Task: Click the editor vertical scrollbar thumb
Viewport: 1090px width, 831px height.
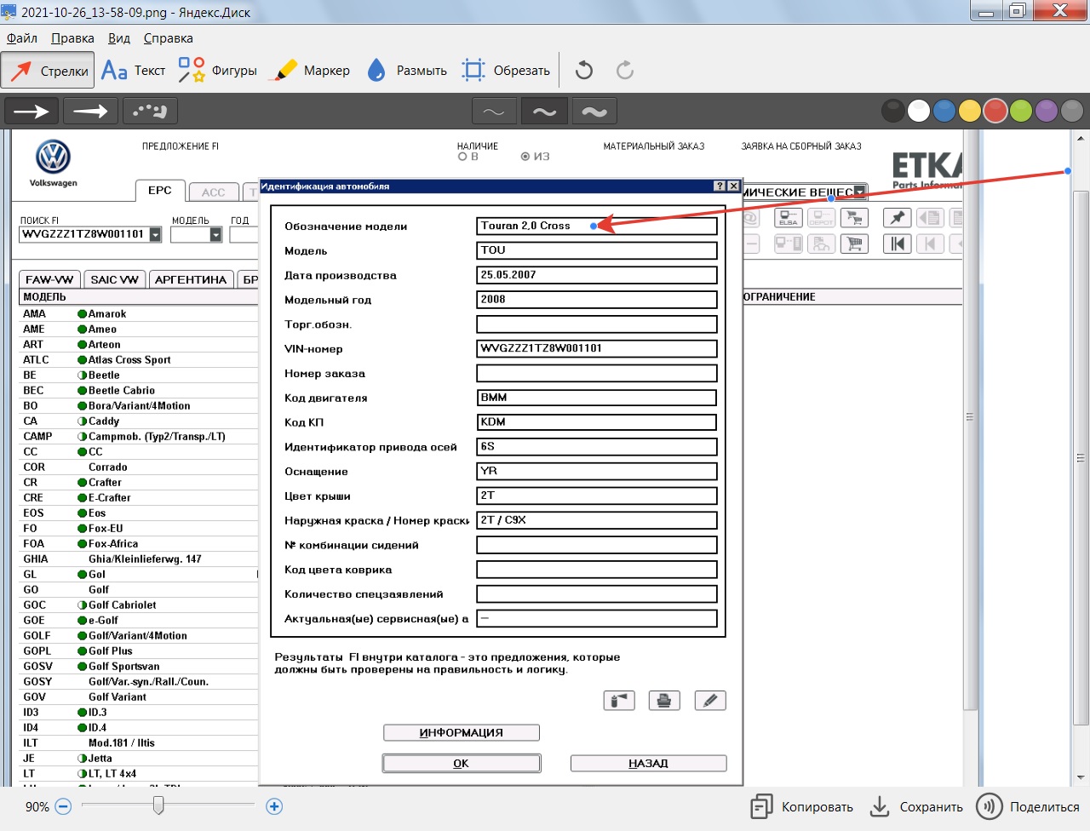Action: point(1081,457)
